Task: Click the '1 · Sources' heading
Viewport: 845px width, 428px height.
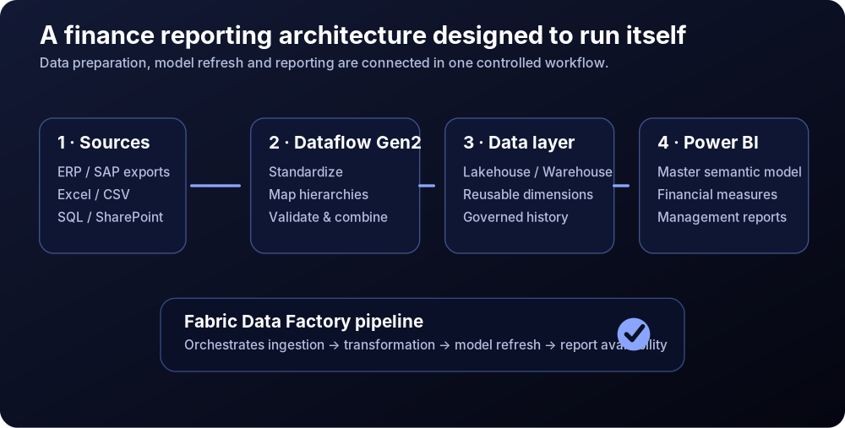Action: pos(103,143)
